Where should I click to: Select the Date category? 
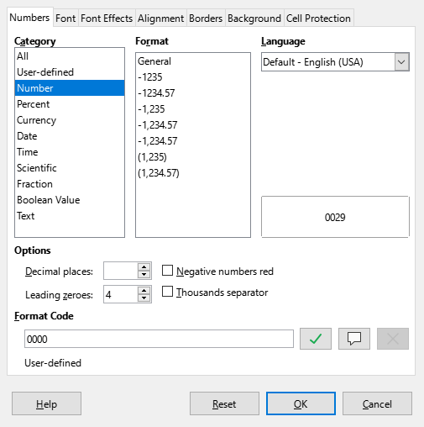[x=70, y=136]
